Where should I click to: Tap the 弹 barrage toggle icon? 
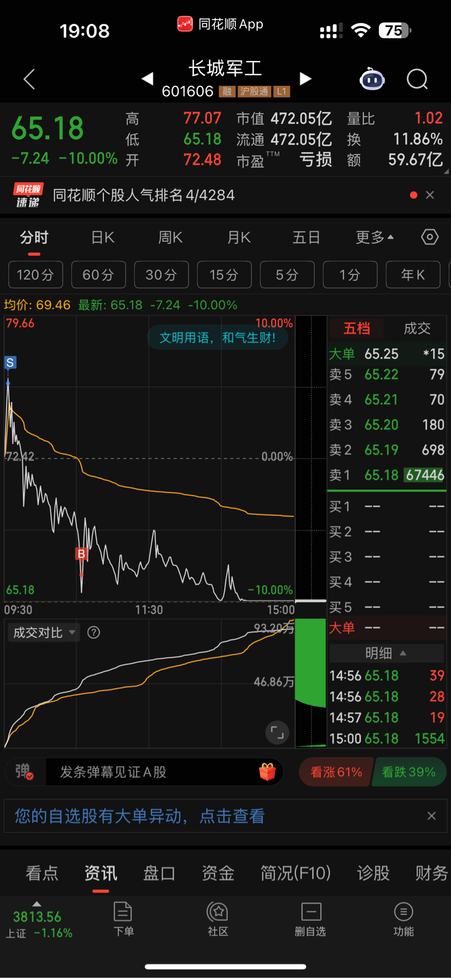[24, 772]
